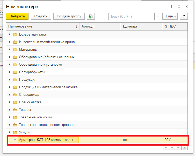Screen dimensions: 195x156
Task: Expand the Инвентарь и хозяйственные group
Action: pos(10,42)
